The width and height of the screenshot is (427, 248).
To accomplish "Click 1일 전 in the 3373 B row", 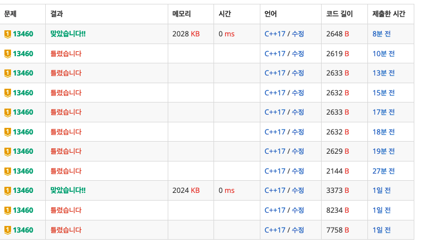I will pos(382,191).
